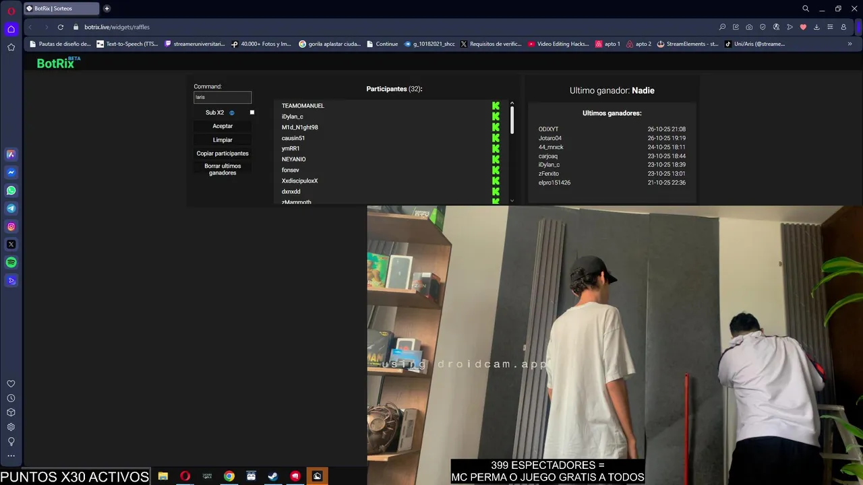The width and height of the screenshot is (863, 485).
Task: Open Facebook Messenger in the sidebar
Action: tap(11, 172)
